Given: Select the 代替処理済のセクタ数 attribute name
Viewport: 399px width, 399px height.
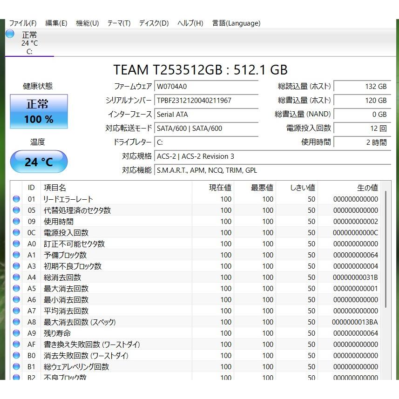Looking at the screenshot, I should pyautogui.click(x=77, y=210).
